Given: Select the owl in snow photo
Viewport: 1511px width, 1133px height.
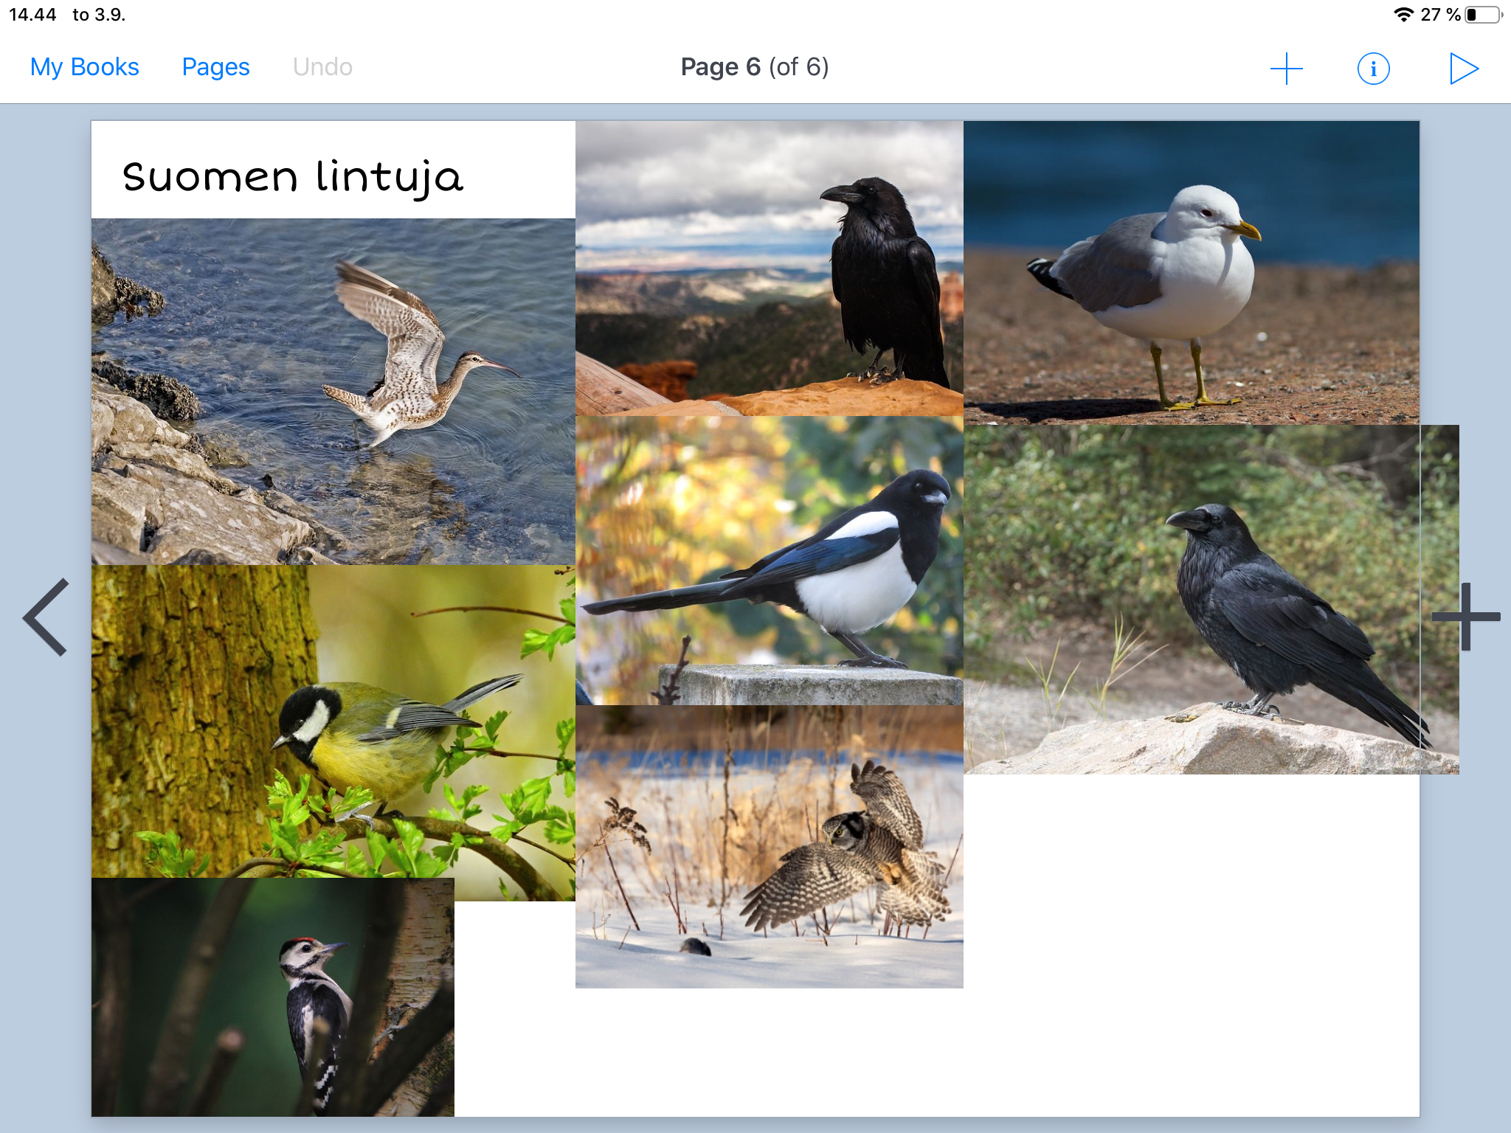Looking at the screenshot, I should point(769,847).
